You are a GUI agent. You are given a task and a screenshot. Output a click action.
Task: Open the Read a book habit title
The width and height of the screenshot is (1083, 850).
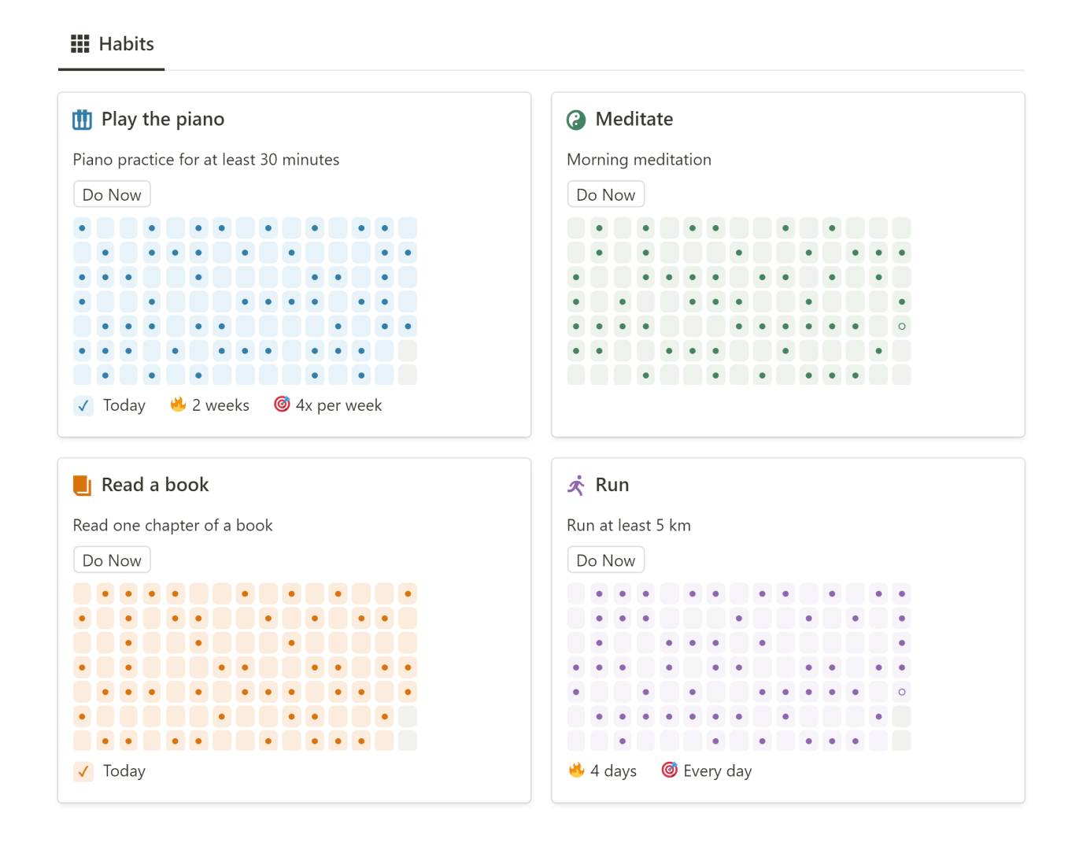[155, 486]
